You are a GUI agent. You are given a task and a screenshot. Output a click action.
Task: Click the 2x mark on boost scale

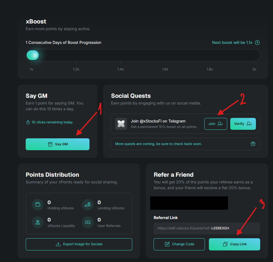254,69
